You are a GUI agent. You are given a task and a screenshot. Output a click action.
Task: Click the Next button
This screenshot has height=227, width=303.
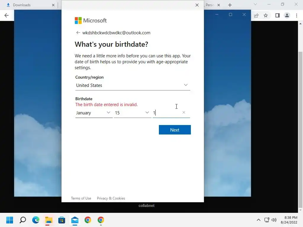pyautogui.click(x=175, y=130)
